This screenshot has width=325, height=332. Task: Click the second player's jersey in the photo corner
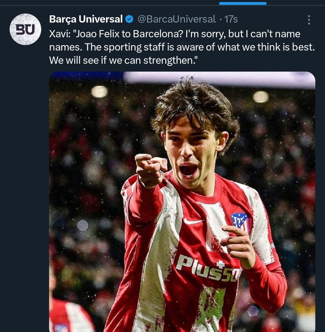pyautogui.click(x=70, y=315)
